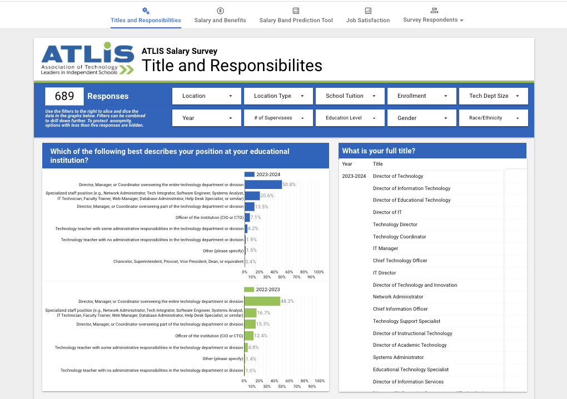Expand the Race/Ethnicity filter dropdown
This screenshot has width=567, height=399.
(493, 118)
